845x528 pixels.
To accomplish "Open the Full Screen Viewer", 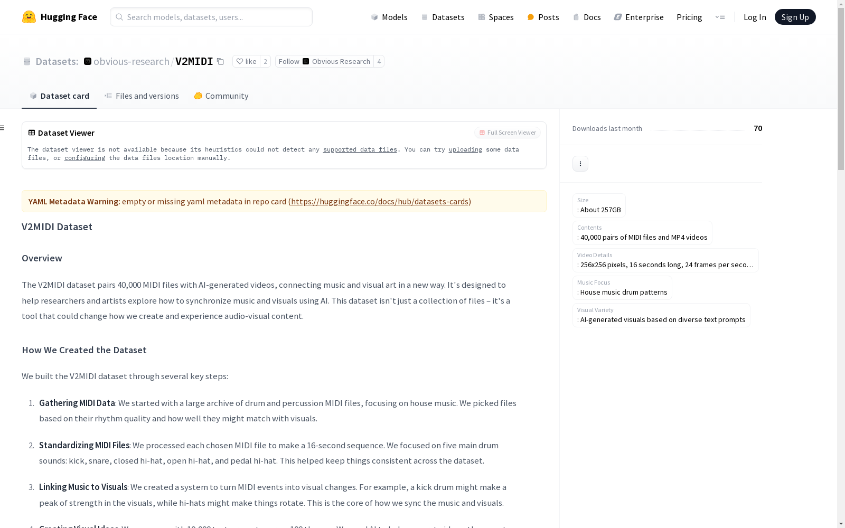I will [x=508, y=133].
